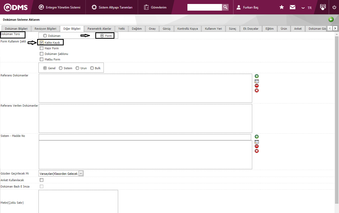Switch to the Kullanım Yeri tab
This screenshot has width=339, height=213.
(x=213, y=29)
